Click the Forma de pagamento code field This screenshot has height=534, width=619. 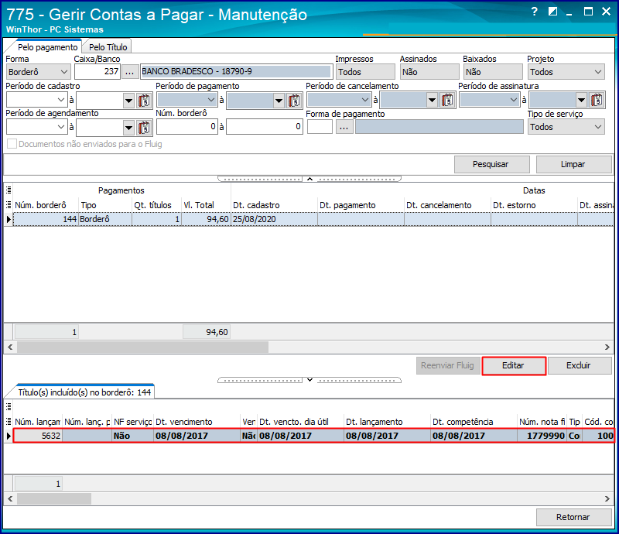click(320, 127)
